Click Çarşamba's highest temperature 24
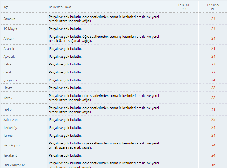Screen dimensions: 227x168 coord(213,80)
